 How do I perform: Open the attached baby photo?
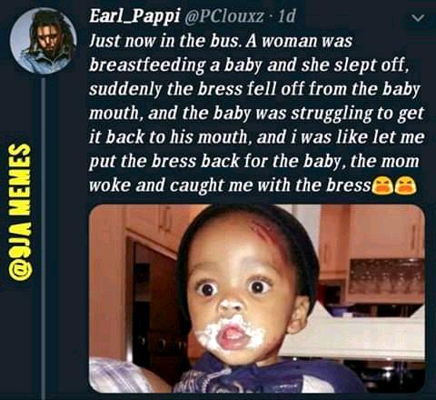tap(257, 298)
